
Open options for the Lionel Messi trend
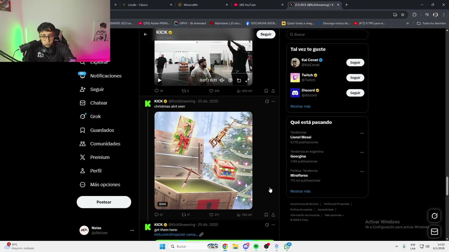362,133
